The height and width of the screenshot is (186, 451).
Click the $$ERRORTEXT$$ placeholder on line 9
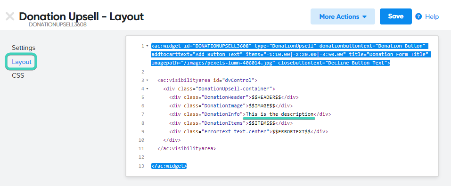click(x=292, y=132)
